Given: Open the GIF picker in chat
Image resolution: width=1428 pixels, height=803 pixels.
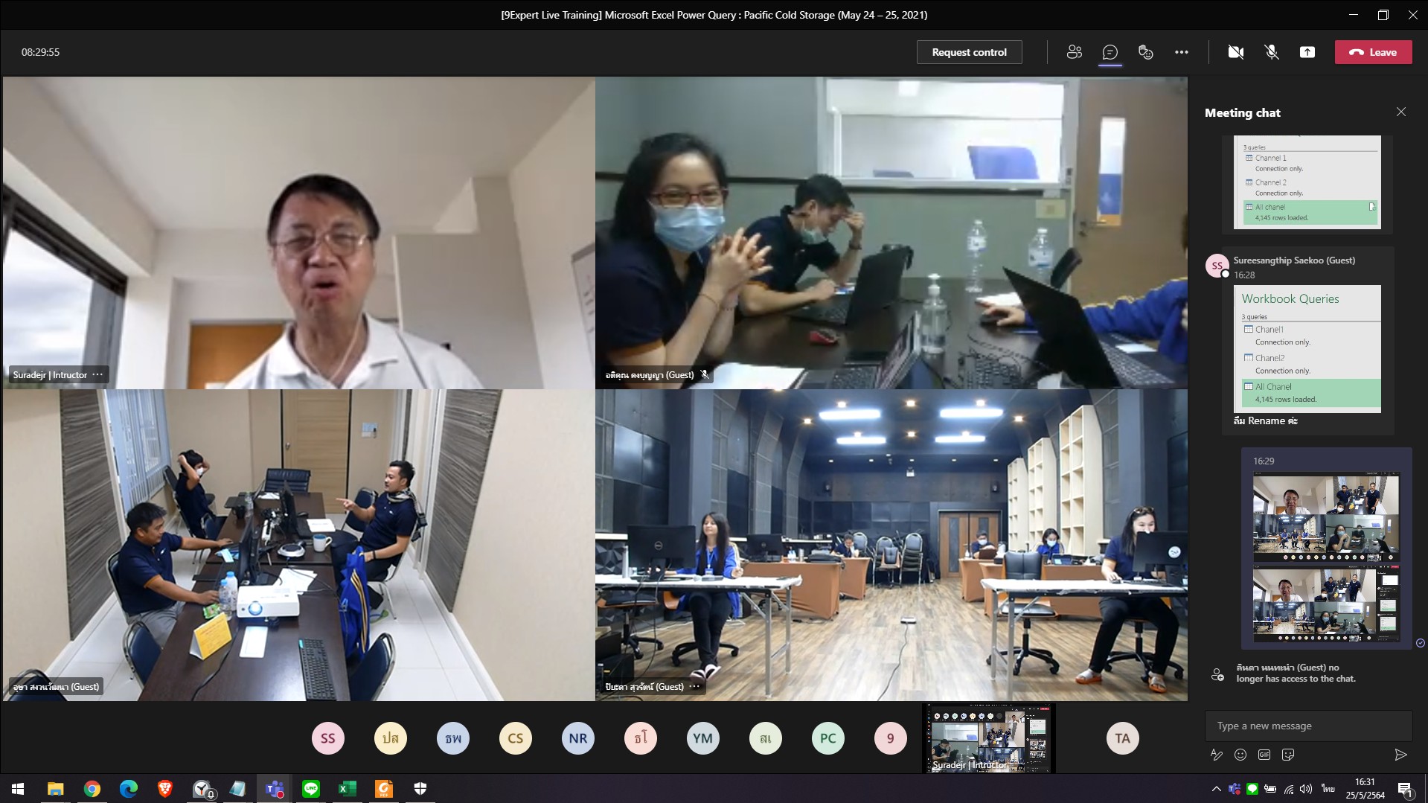Looking at the screenshot, I should point(1263,754).
